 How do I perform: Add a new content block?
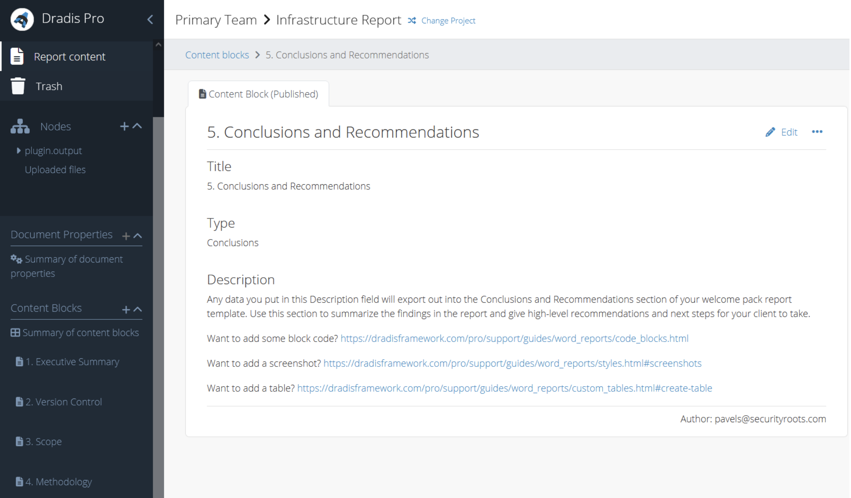point(126,309)
